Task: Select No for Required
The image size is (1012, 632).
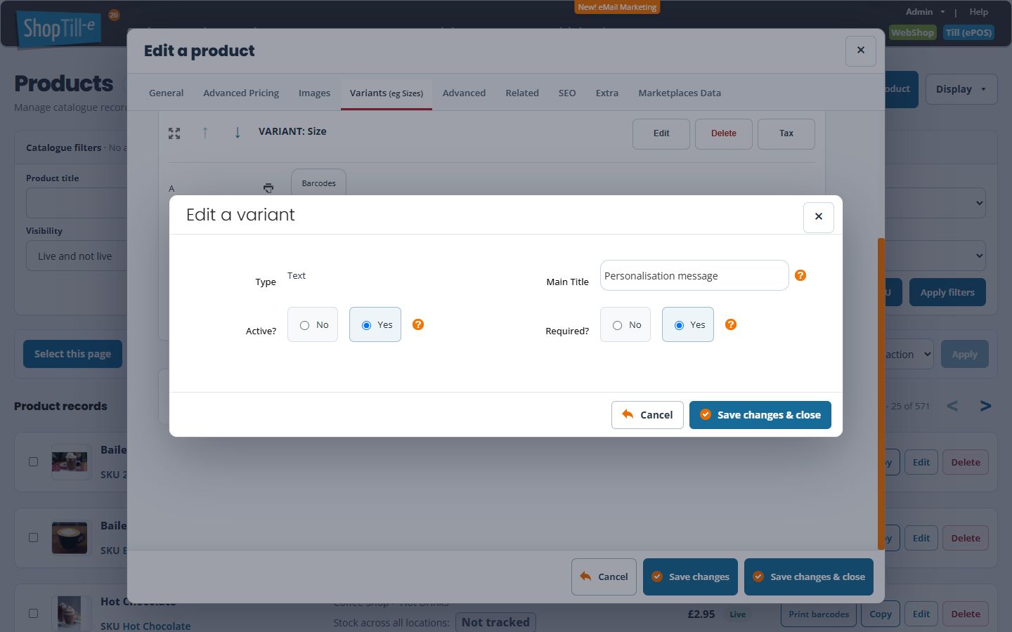Action: click(625, 324)
